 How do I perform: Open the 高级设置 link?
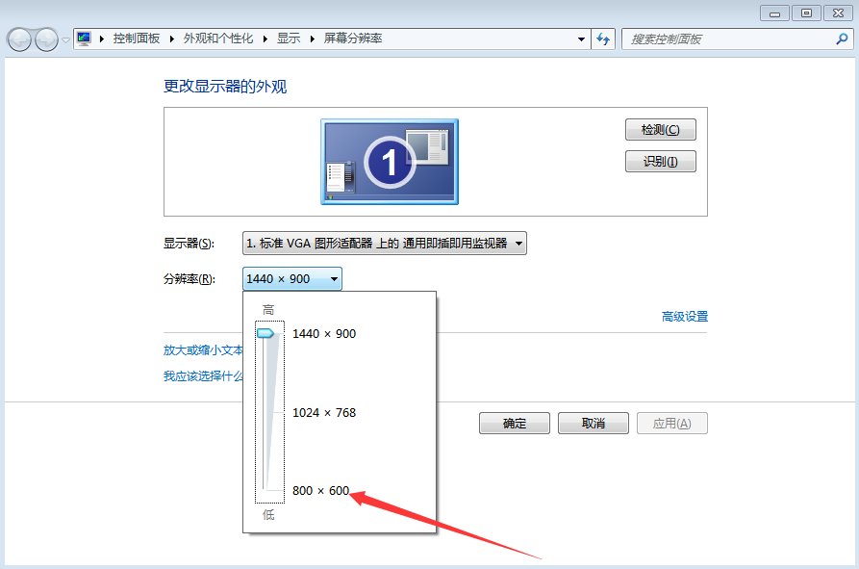coord(685,316)
